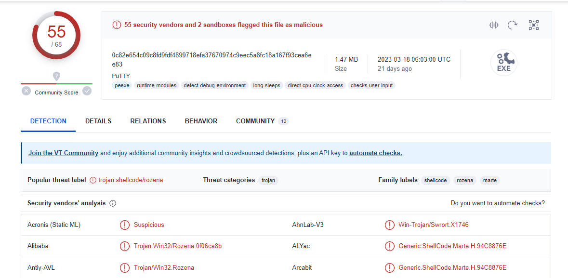Open the automate checks. link in the banner

pos(376,153)
